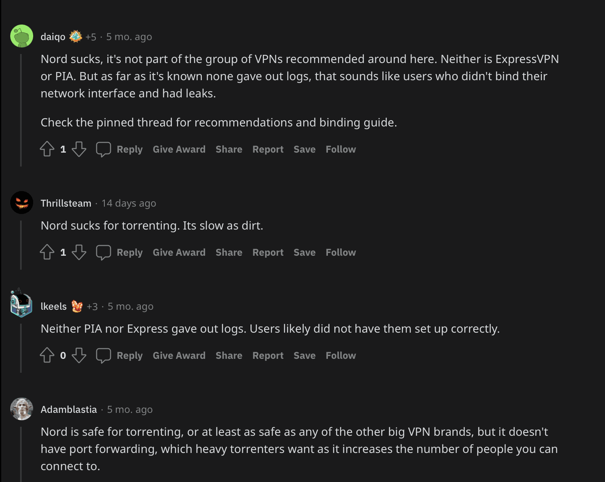Screen dimensions: 605x482
Task: Follow daiqo's comment
Action: pyautogui.click(x=341, y=149)
